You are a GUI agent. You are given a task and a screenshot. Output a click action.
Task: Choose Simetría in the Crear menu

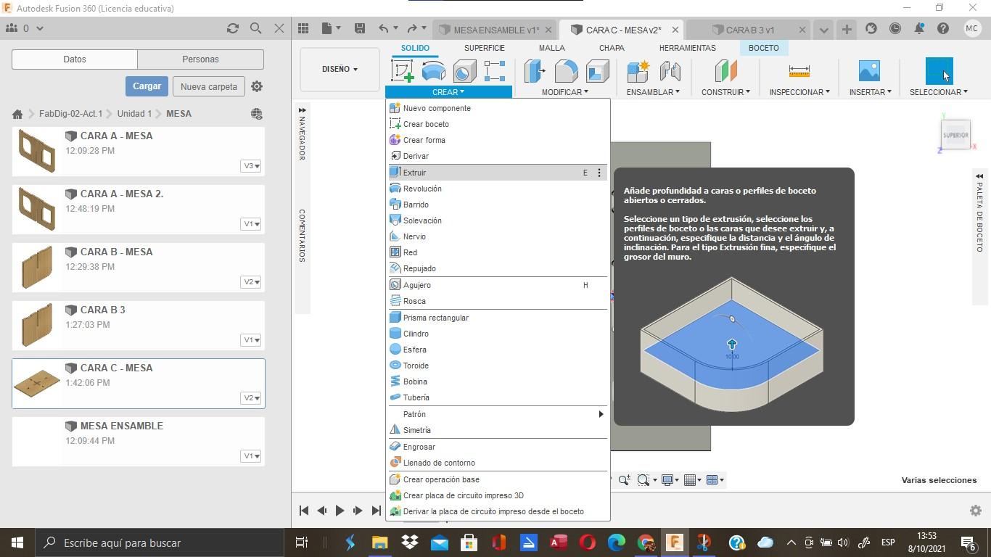(498, 430)
